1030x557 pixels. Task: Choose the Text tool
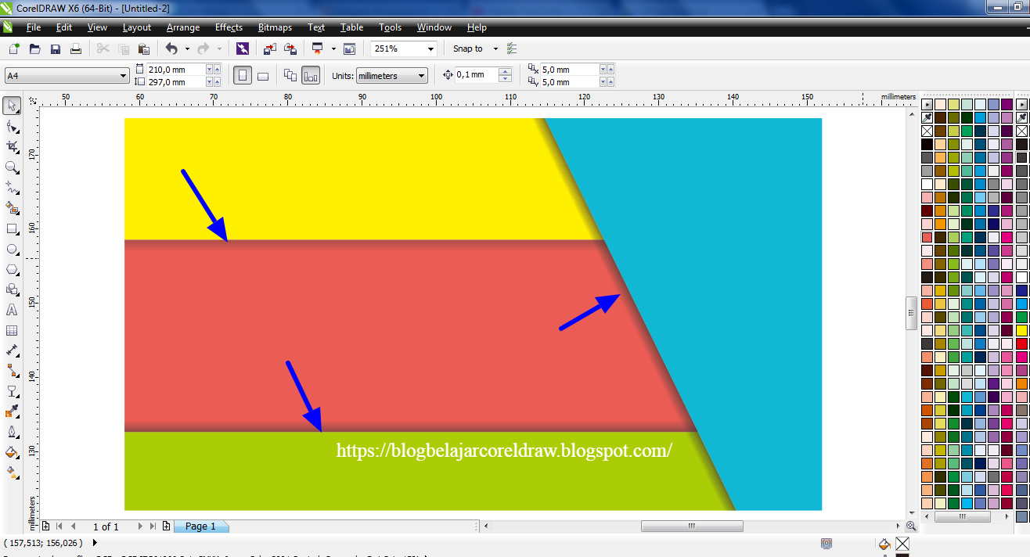tap(11, 311)
